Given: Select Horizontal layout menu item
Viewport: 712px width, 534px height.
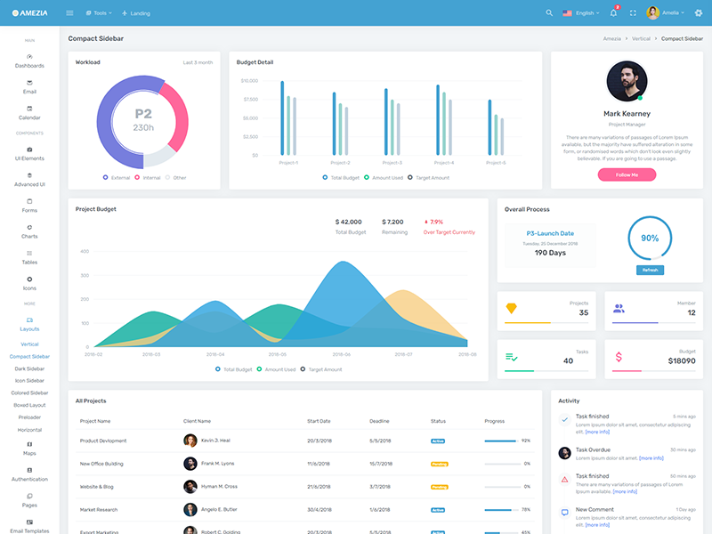Looking at the screenshot, I should [x=29, y=430].
